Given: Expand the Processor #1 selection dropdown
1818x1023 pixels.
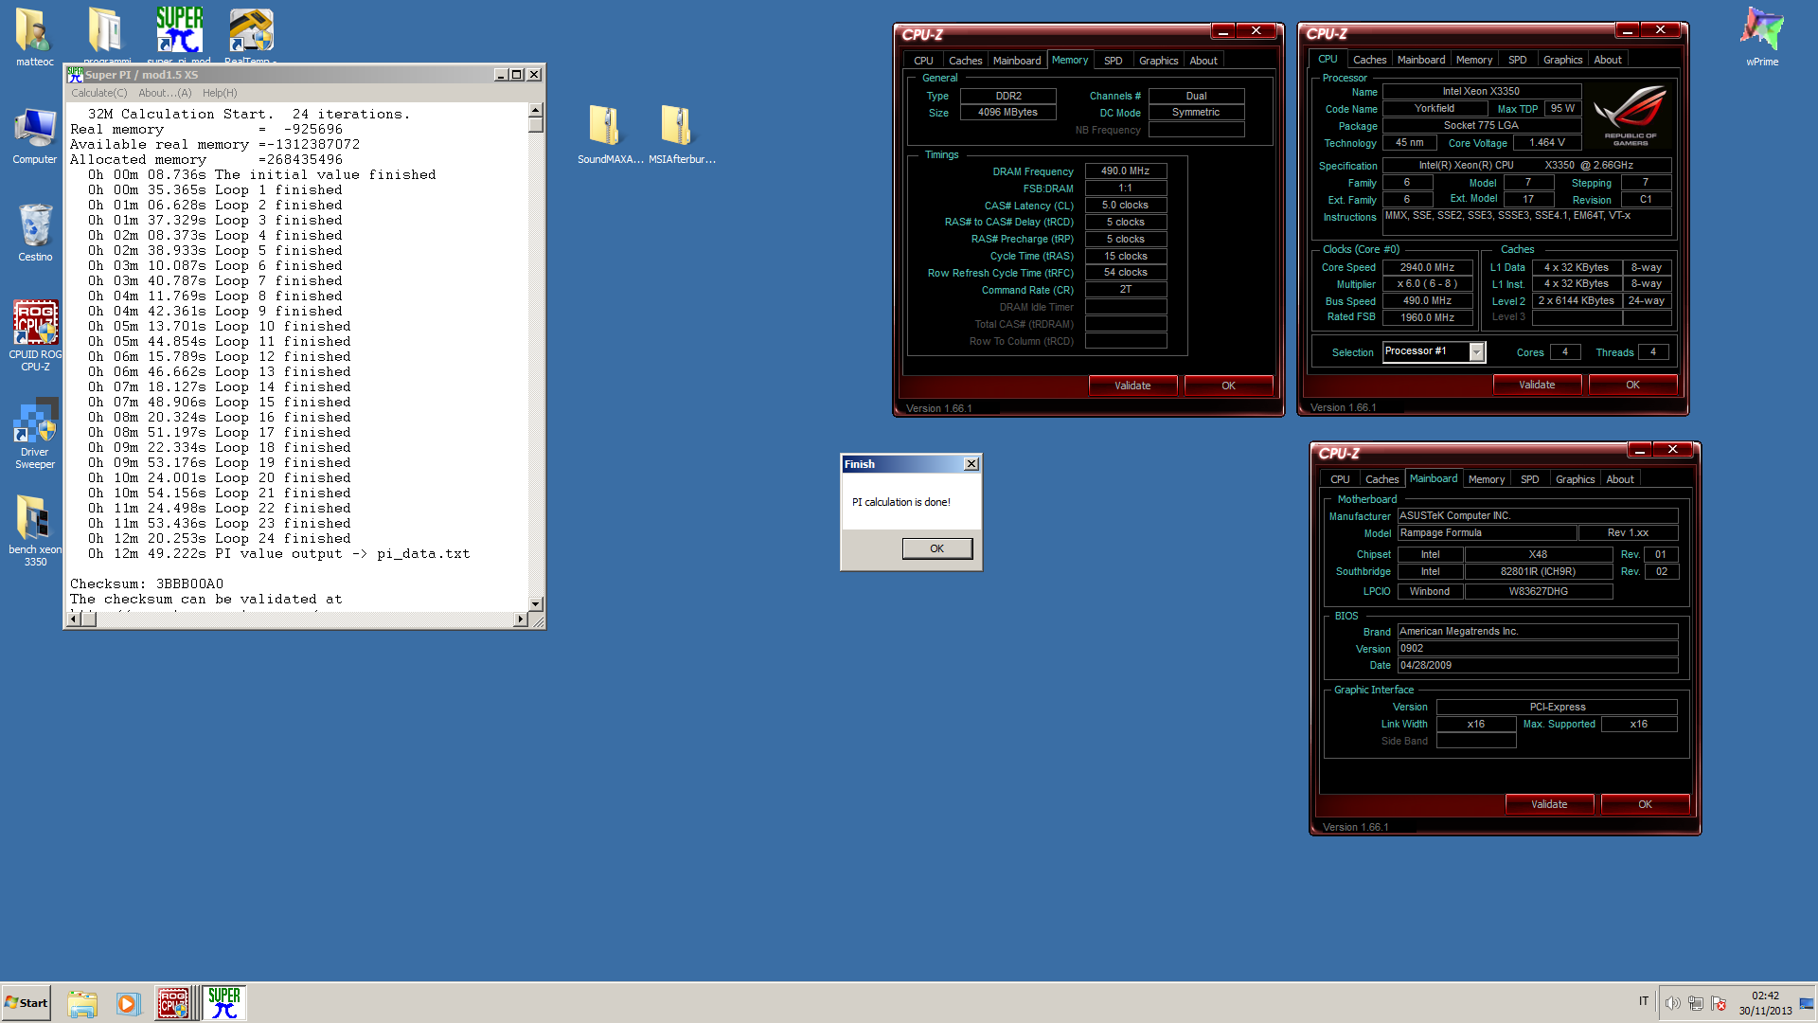Looking at the screenshot, I should click(1476, 352).
